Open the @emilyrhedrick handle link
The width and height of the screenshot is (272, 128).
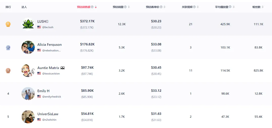(x=52, y=97)
